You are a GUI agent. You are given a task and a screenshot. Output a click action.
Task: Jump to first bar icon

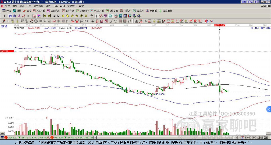(44, 16)
